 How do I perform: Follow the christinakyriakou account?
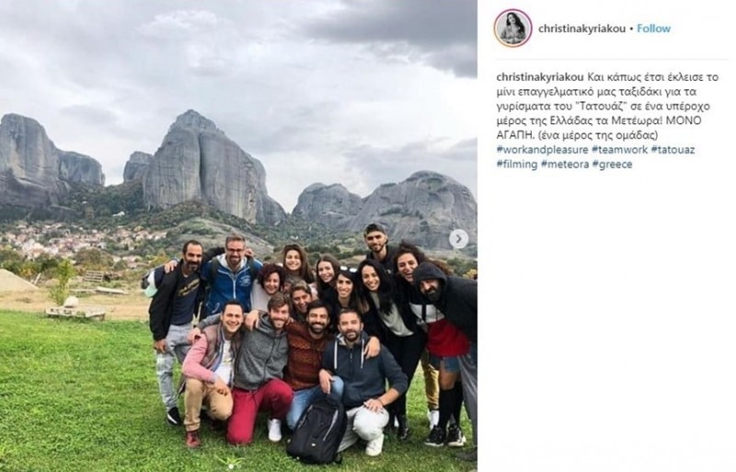click(x=653, y=29)
